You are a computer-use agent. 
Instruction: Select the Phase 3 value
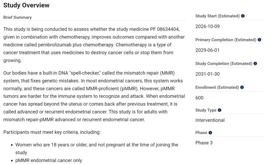tap(204, 143)
